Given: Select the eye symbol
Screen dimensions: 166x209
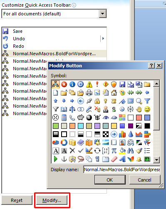Looking at the screenshot, I should click(106, 118).
